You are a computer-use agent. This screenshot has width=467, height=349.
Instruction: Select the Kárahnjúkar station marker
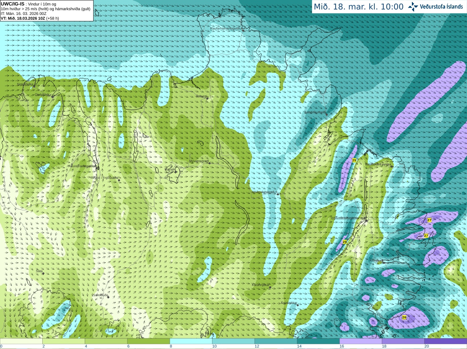pos(270,287)
